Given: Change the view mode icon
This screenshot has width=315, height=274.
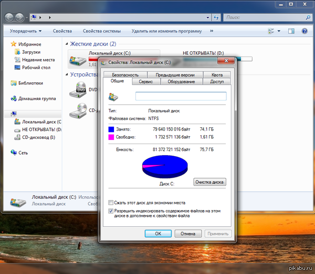Looking at the screenshot, I should click(271, 31).
